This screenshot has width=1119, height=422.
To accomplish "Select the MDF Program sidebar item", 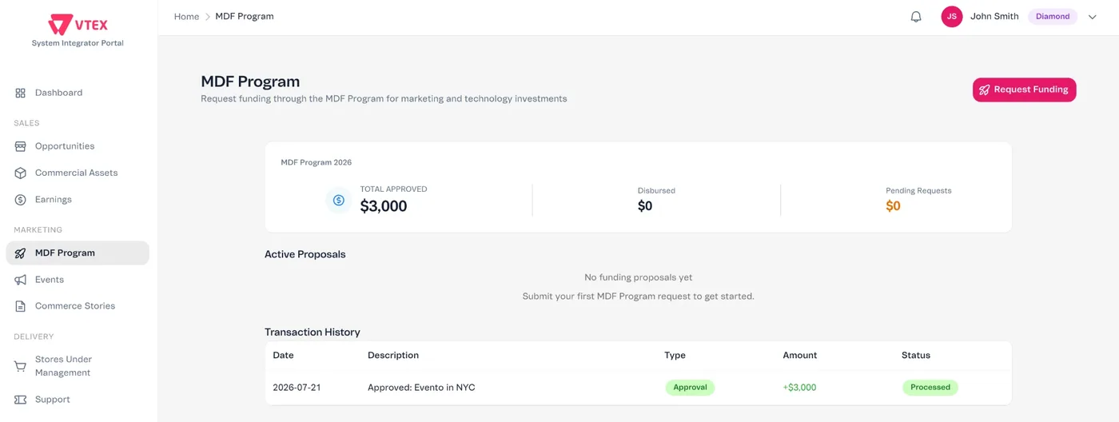I will click(x=78, y=253).
